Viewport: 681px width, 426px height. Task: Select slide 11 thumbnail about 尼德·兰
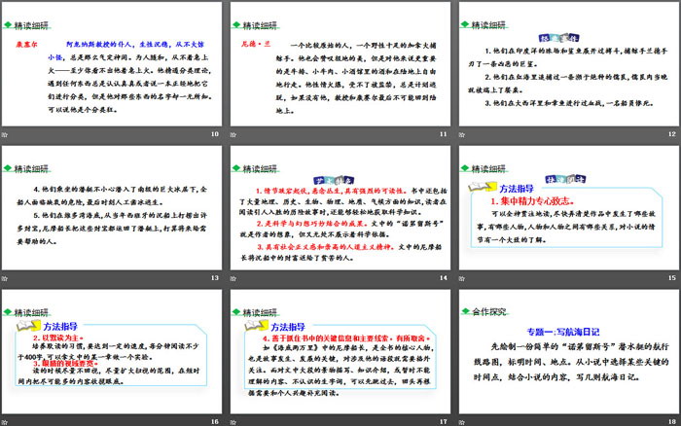[340, 64]
